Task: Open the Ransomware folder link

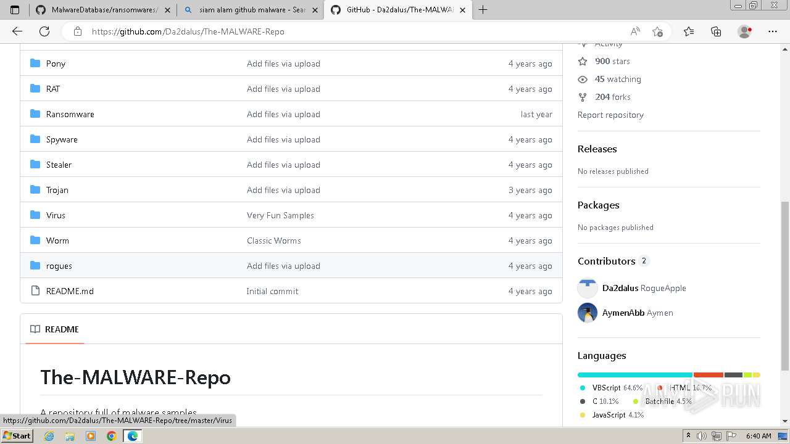Action: pyautogui.click(x=70, y=114)
